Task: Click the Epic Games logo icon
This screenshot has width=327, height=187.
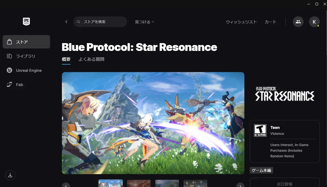Action: pyautogui.click(x=26, y=22)
